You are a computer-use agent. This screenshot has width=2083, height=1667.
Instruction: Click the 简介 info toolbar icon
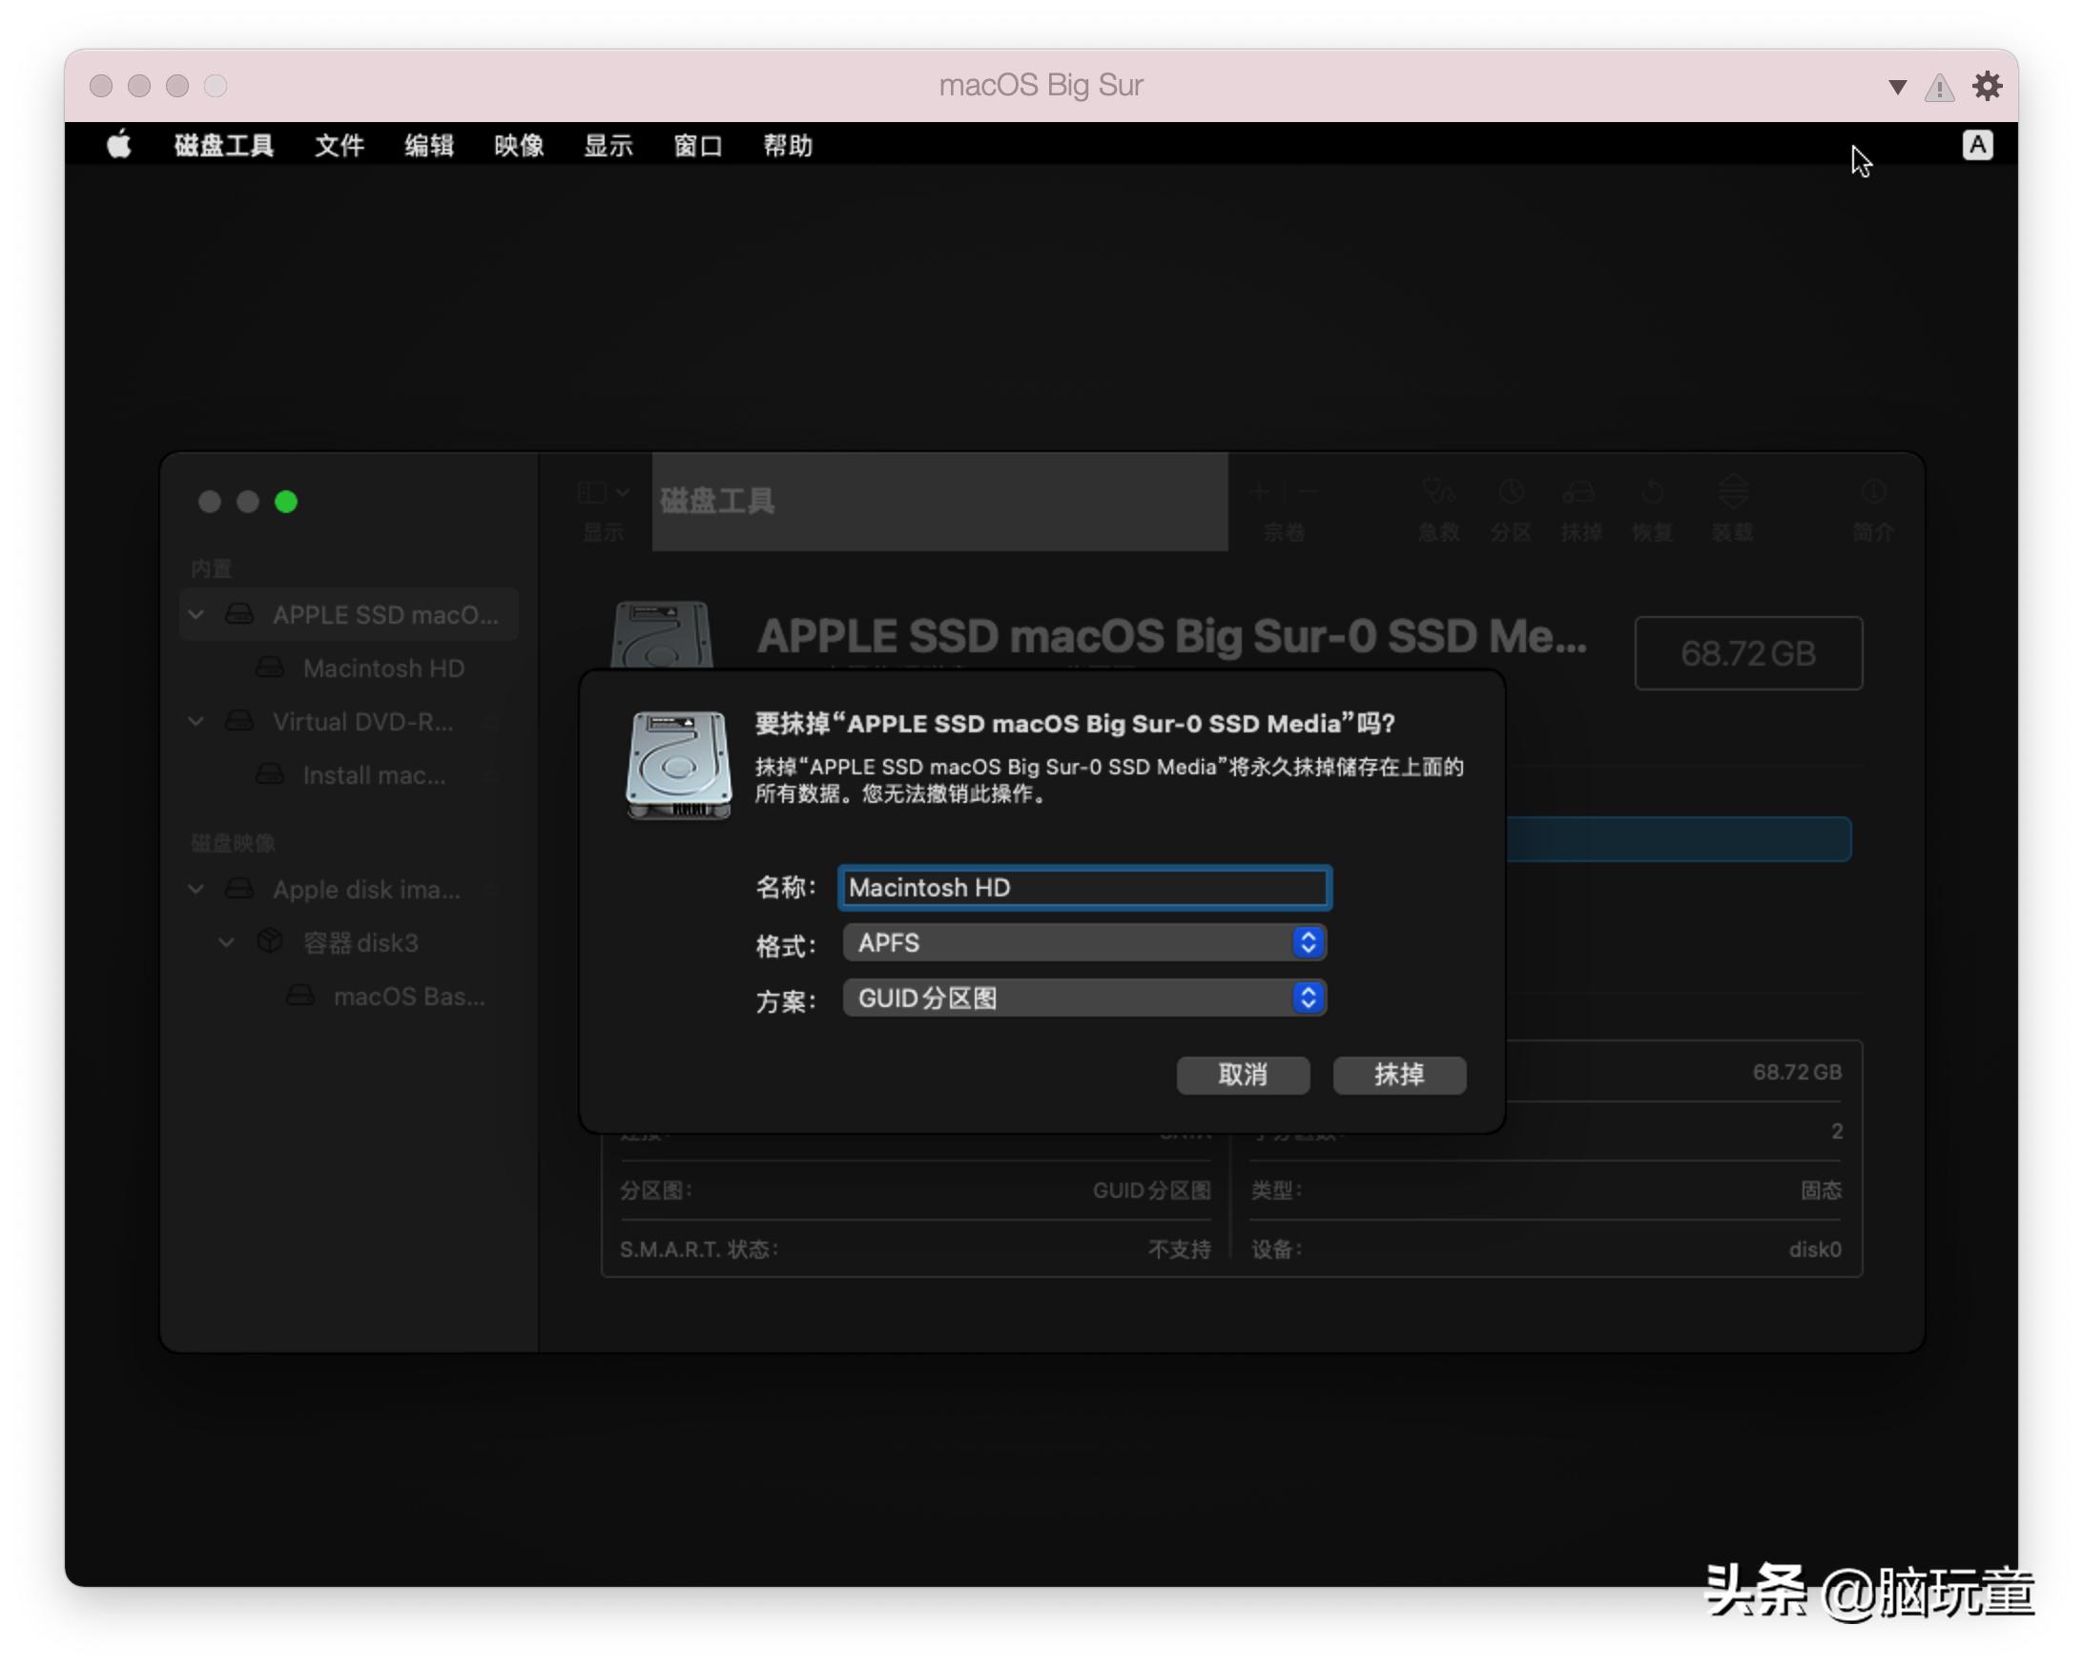pos(1873,494)
